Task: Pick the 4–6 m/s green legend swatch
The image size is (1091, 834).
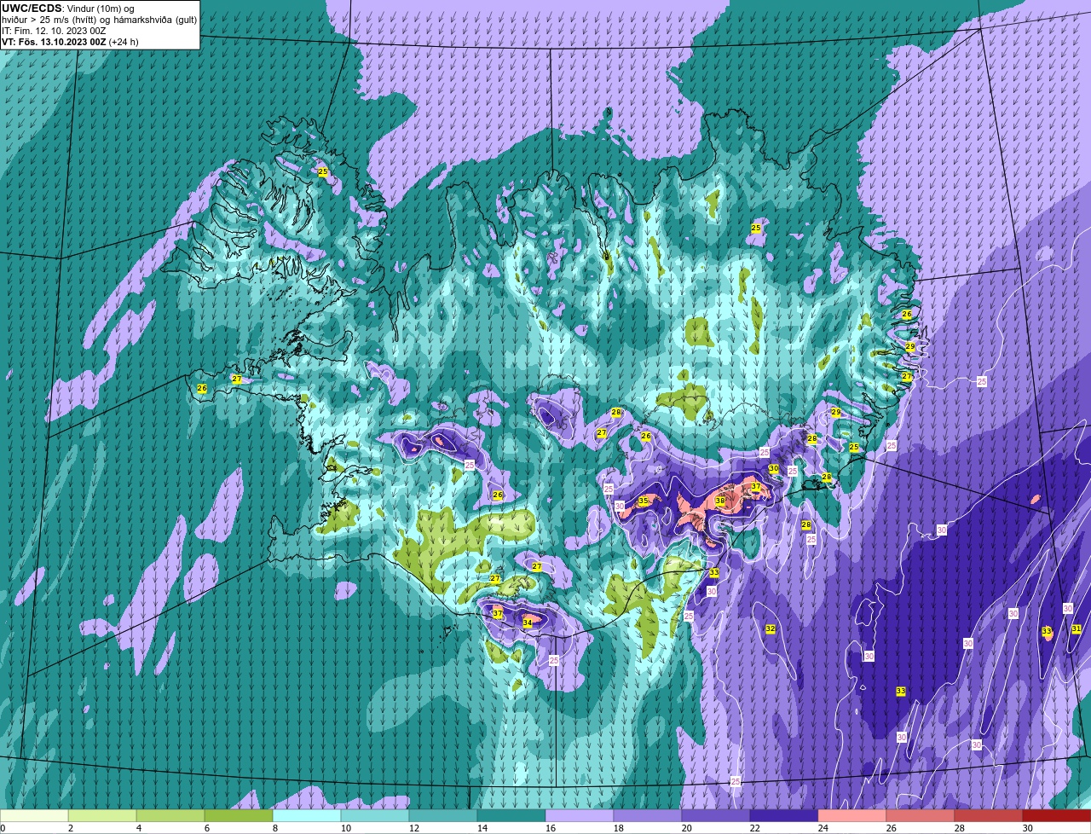Action: pos(170,816)
